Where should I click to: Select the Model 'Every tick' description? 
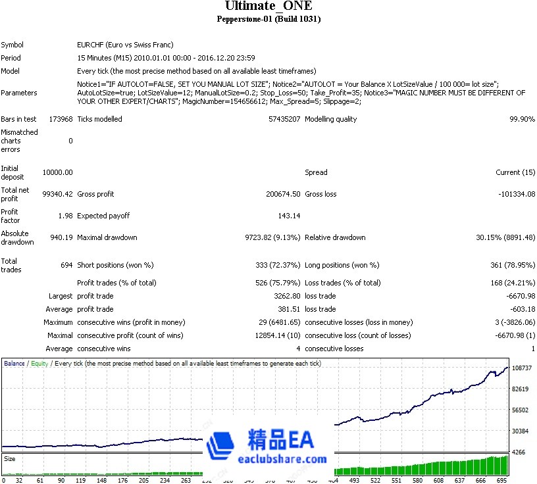(197, 71)
